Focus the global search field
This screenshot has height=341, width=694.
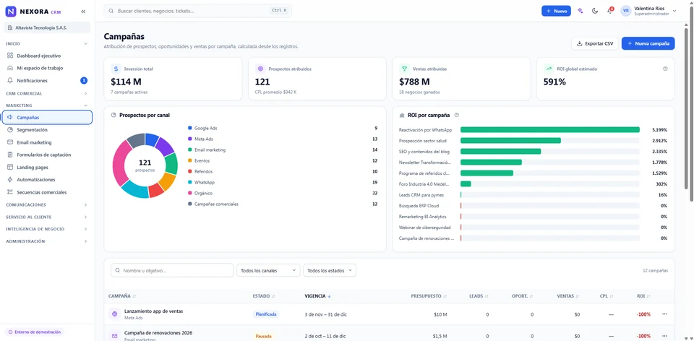pyautogui.click(x=198, y=11)
